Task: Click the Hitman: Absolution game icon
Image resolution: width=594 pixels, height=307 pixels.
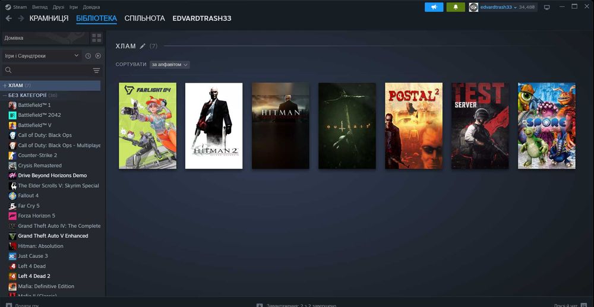Action: (x=12, y=246)
